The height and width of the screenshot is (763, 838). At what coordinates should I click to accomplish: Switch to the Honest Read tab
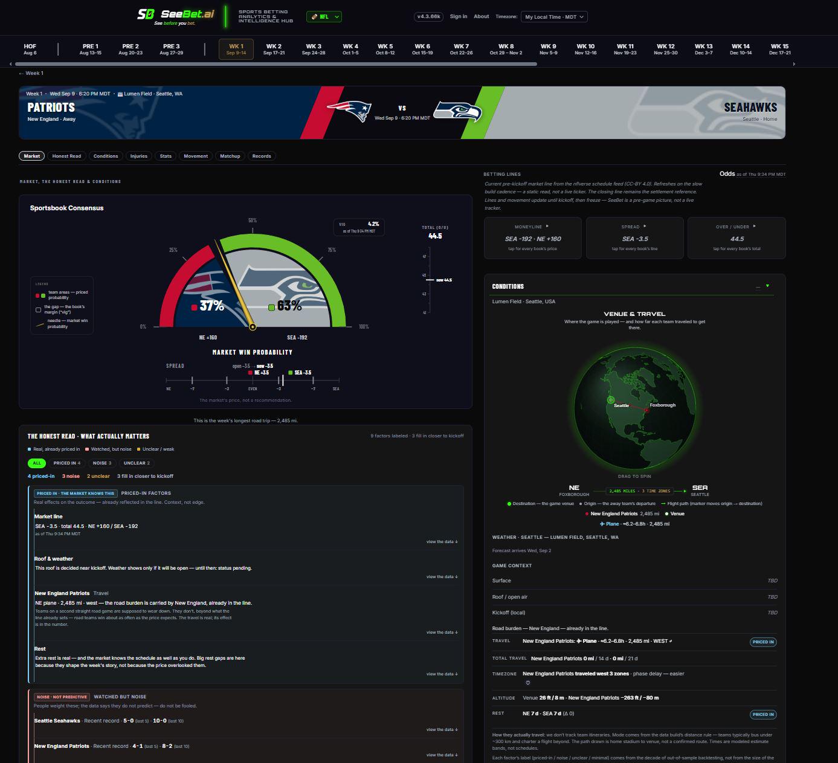tap(66, 156)
